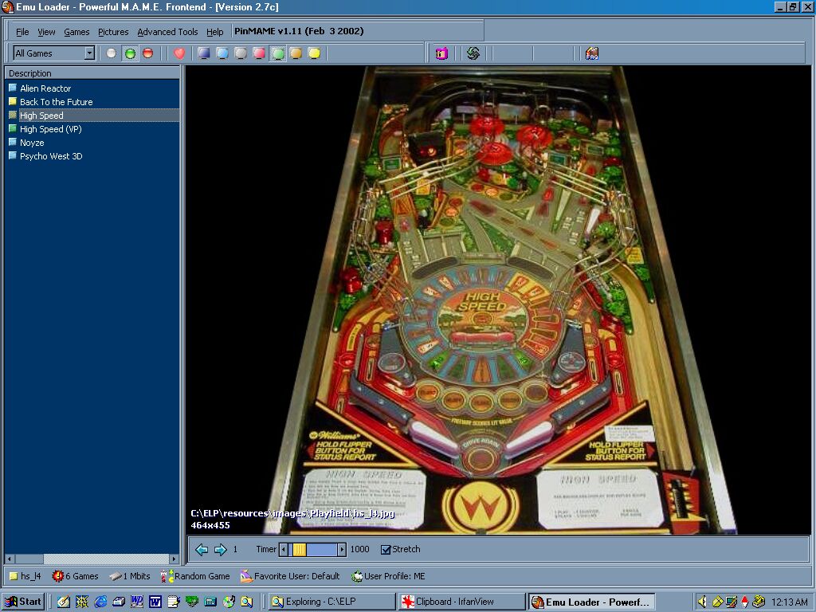Toggle the green ball filter
The height and width of the screenshot is (612, 816).
click(130, 53)
